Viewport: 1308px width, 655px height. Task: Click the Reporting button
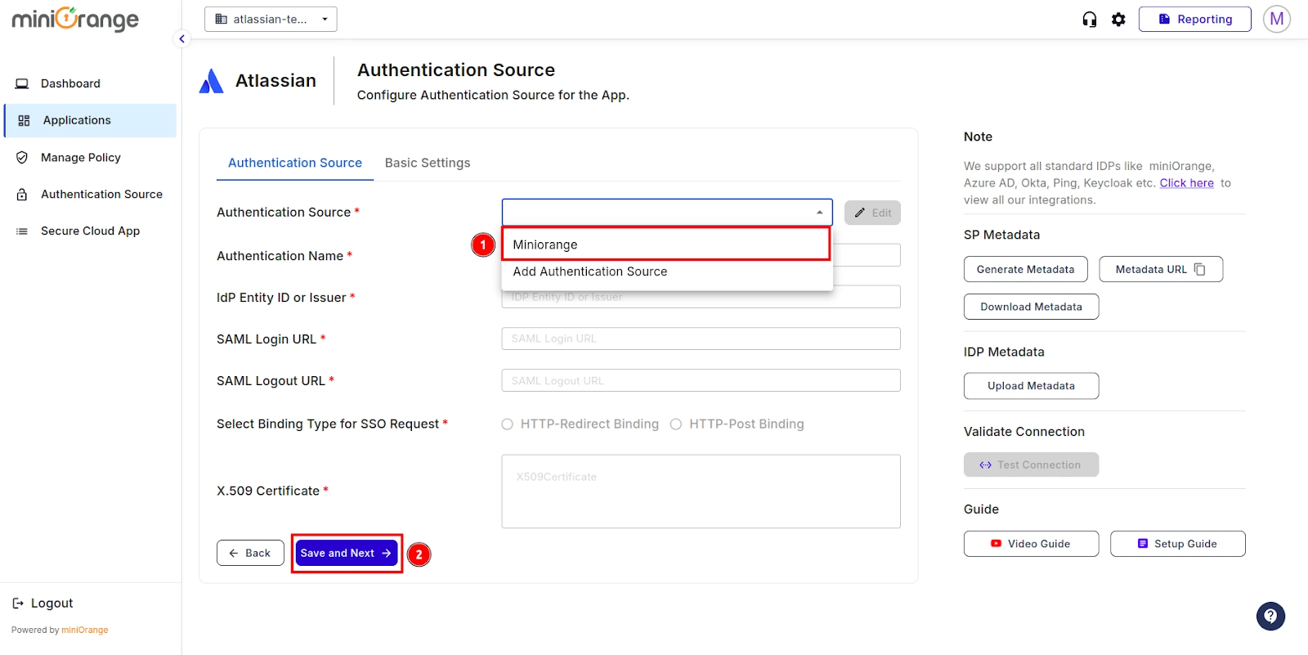point(1194,19)
